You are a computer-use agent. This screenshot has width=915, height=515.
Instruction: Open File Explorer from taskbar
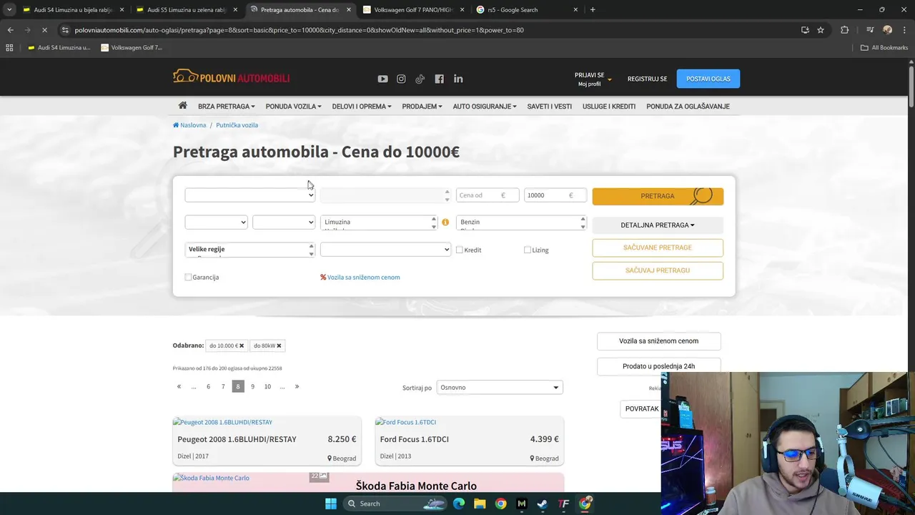pos(480,504)
